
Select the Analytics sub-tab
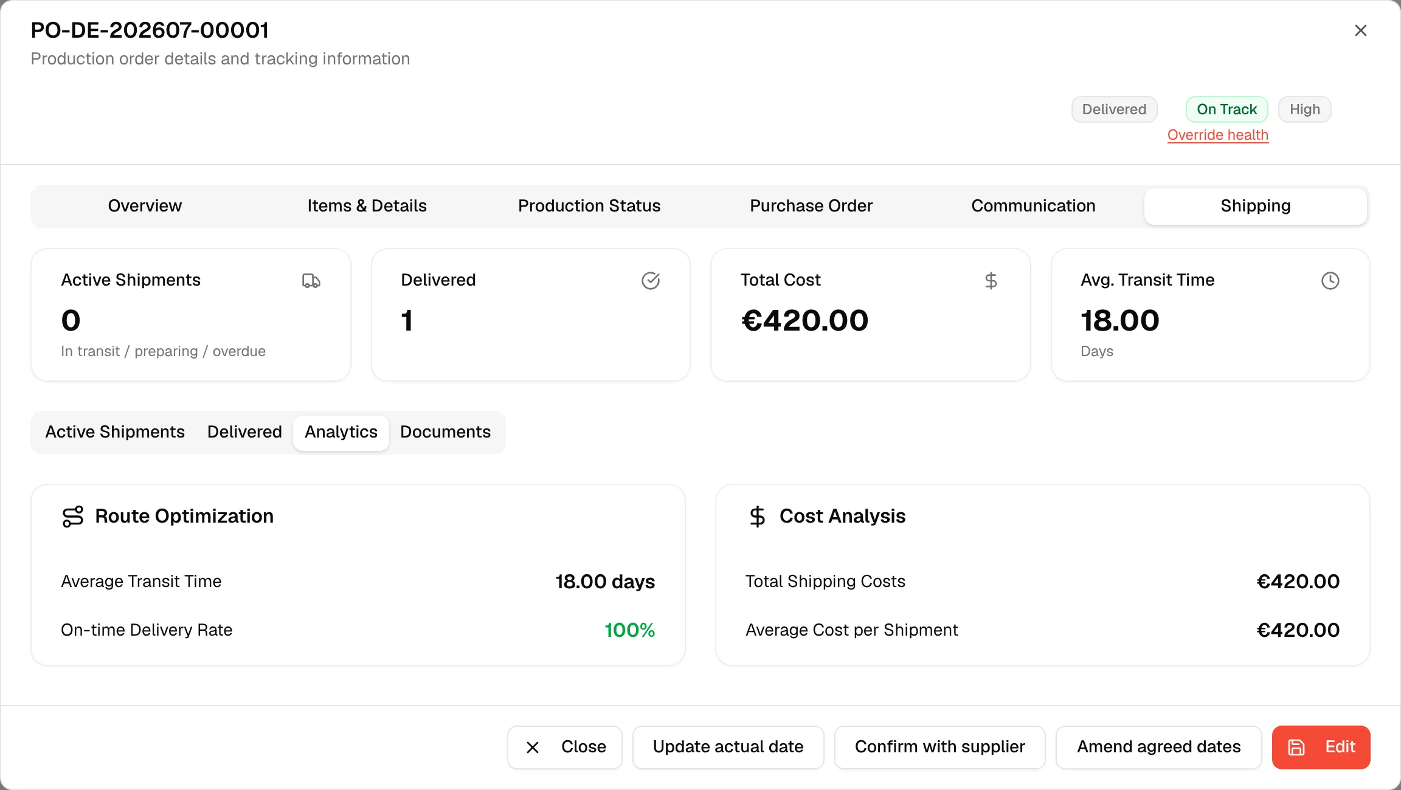pyautogui.click(x=341, y=432)
